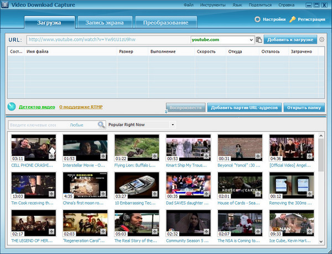Expand the URL history dropdown arrow
Viewport: 332px width, 254px height.
(x=251, y=40)
